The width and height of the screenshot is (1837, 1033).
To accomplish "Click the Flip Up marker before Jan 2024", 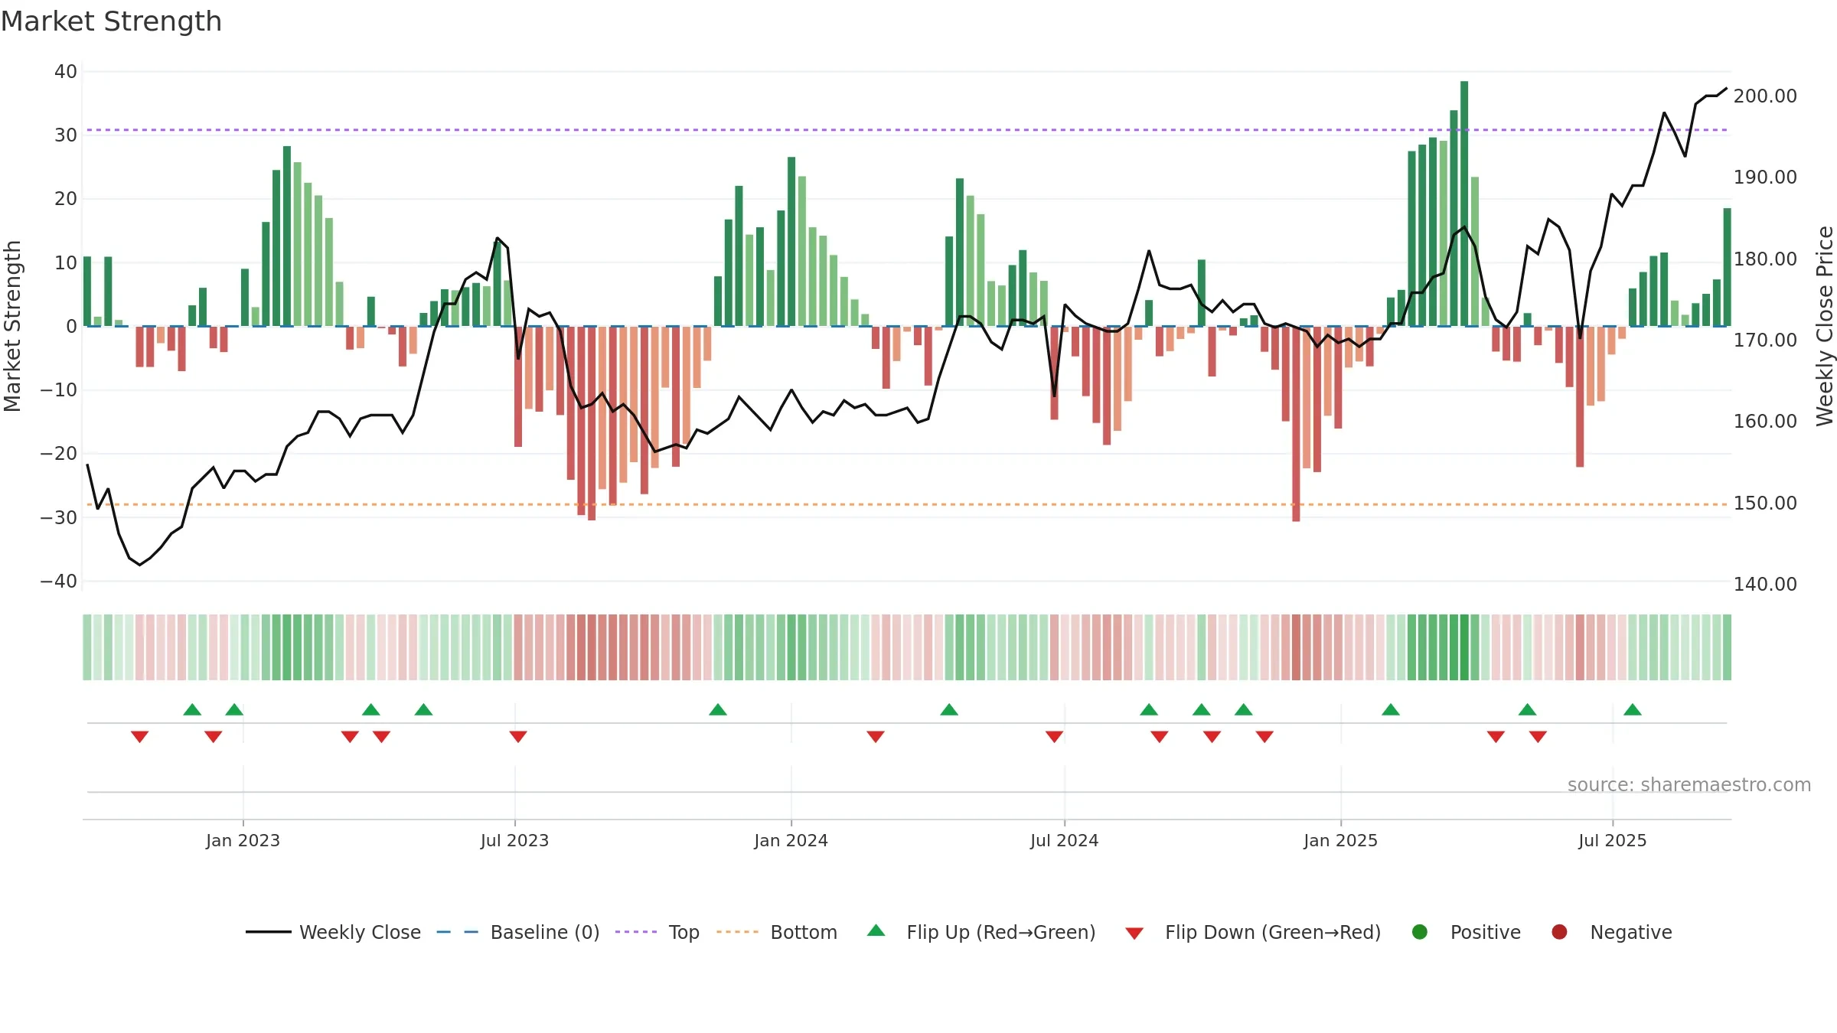I will [718, 709].
